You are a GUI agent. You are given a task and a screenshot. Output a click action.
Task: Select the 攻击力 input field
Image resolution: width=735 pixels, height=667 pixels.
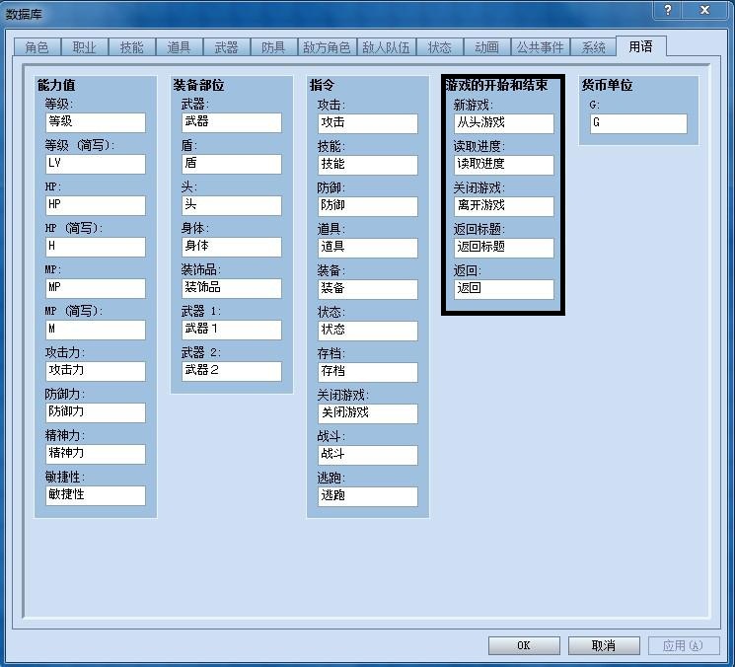96,371
